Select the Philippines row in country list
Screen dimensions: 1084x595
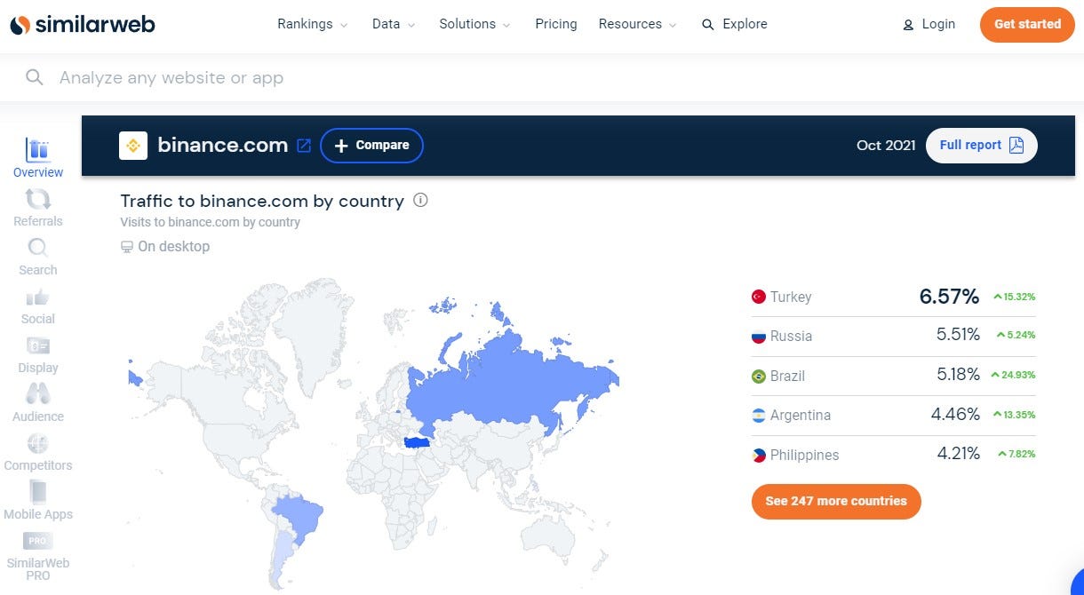click(x=894, y=455)
